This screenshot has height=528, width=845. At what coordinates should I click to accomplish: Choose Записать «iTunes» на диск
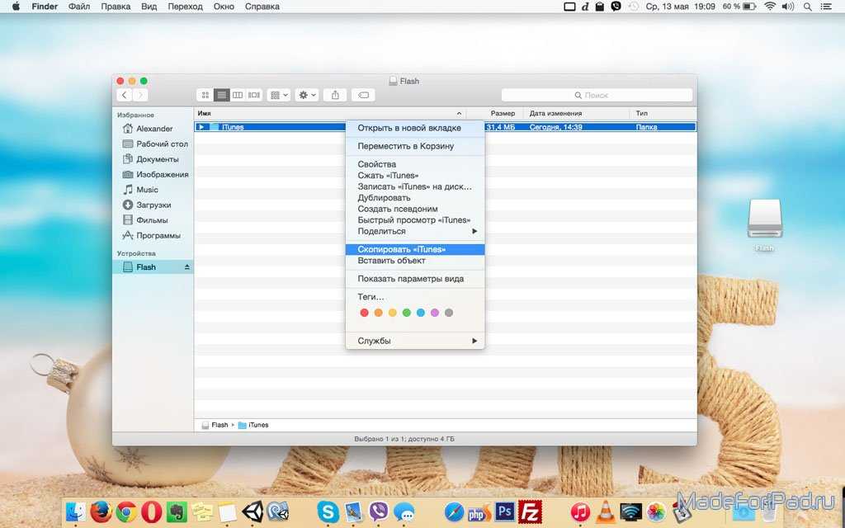(415, 186)
